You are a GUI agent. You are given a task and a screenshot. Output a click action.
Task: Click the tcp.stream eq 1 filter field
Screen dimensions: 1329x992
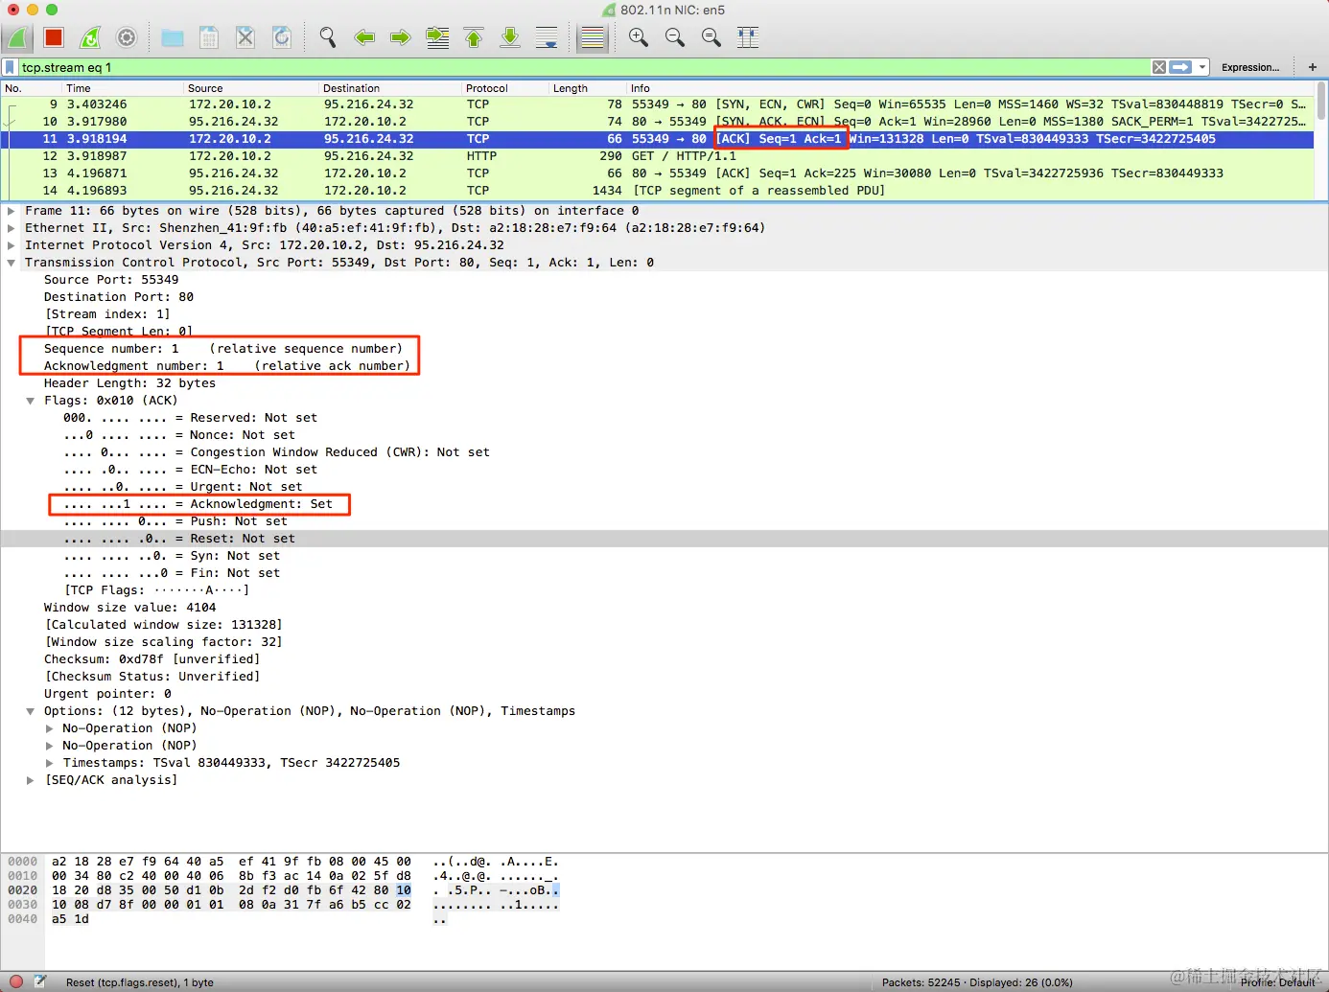pos(583,67)
